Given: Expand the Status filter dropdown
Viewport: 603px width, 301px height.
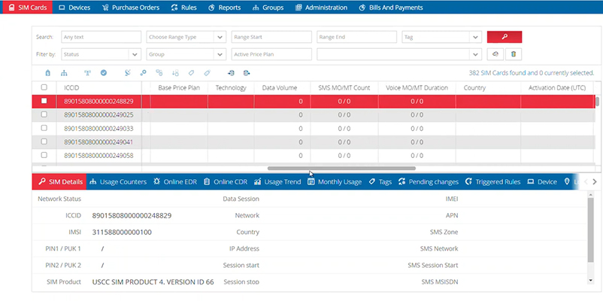Looking at the screenshot, I should [x=101, y=54].
